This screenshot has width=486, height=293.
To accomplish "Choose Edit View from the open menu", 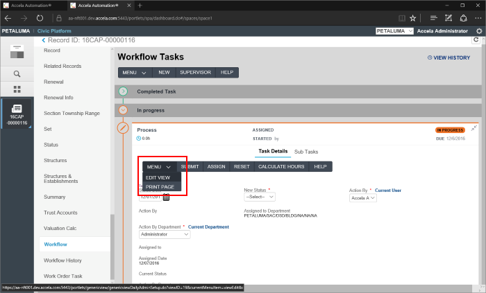I will click(158, 177).
